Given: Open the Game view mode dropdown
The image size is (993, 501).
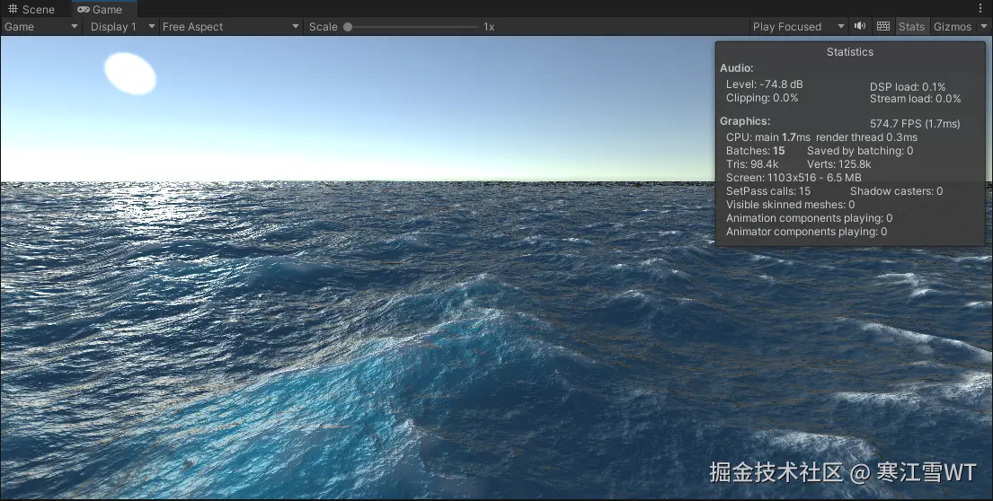Looking at the screenshot, I should (x=41, y=27).
